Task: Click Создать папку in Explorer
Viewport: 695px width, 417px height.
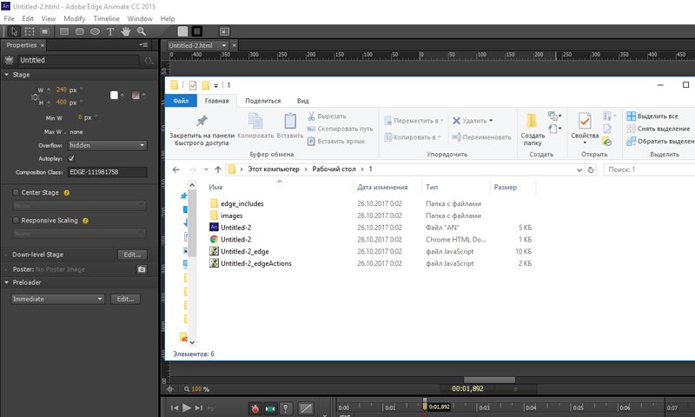Action: point(533,129)
